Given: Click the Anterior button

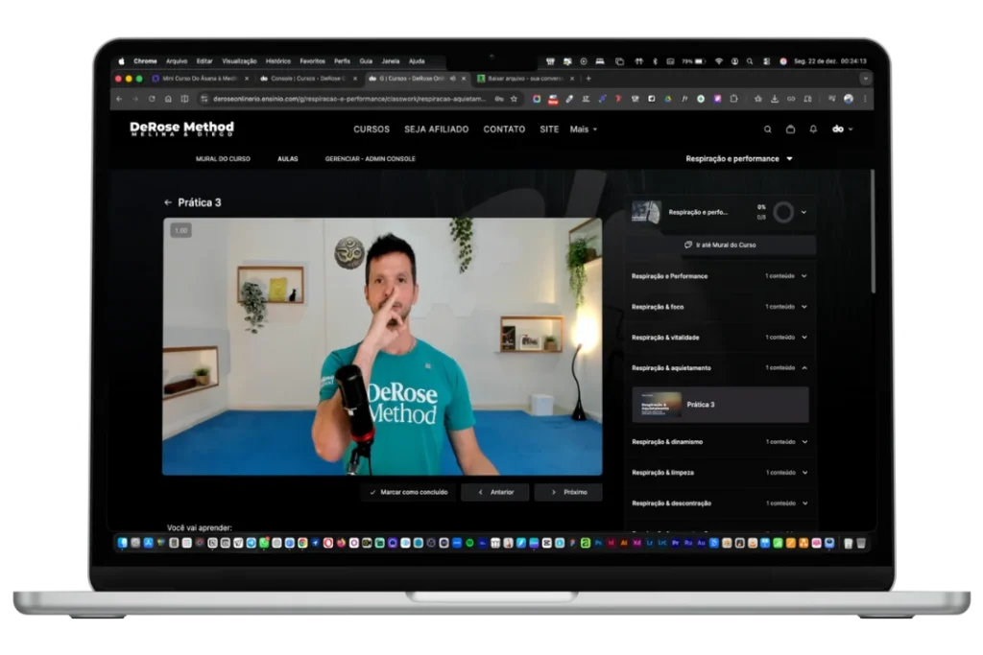Looking at the screenshot, I should [x=494, y=492].
